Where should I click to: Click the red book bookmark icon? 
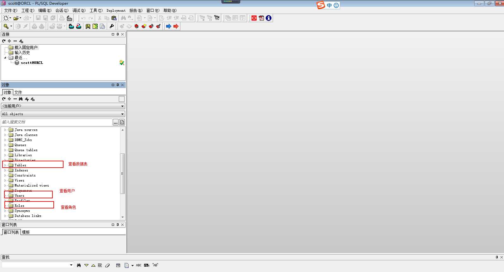pyautogui.click(x=137, y=26)
